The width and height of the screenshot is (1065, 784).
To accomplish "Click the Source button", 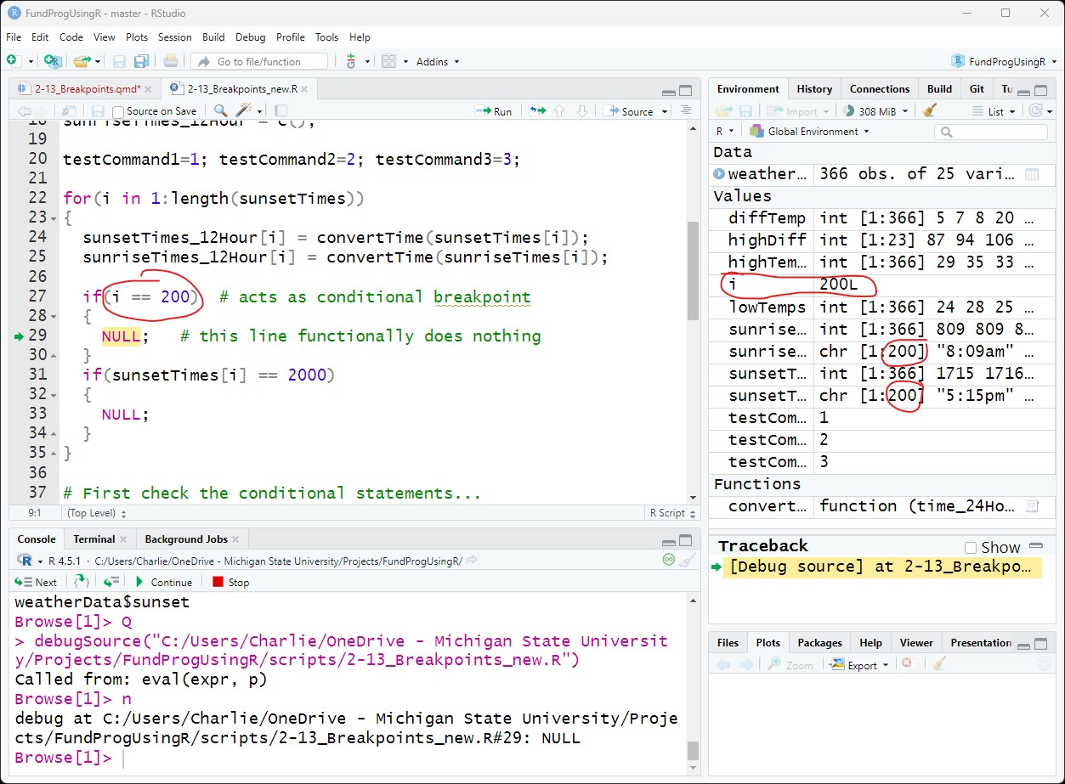I will click(x=629, y=111).
